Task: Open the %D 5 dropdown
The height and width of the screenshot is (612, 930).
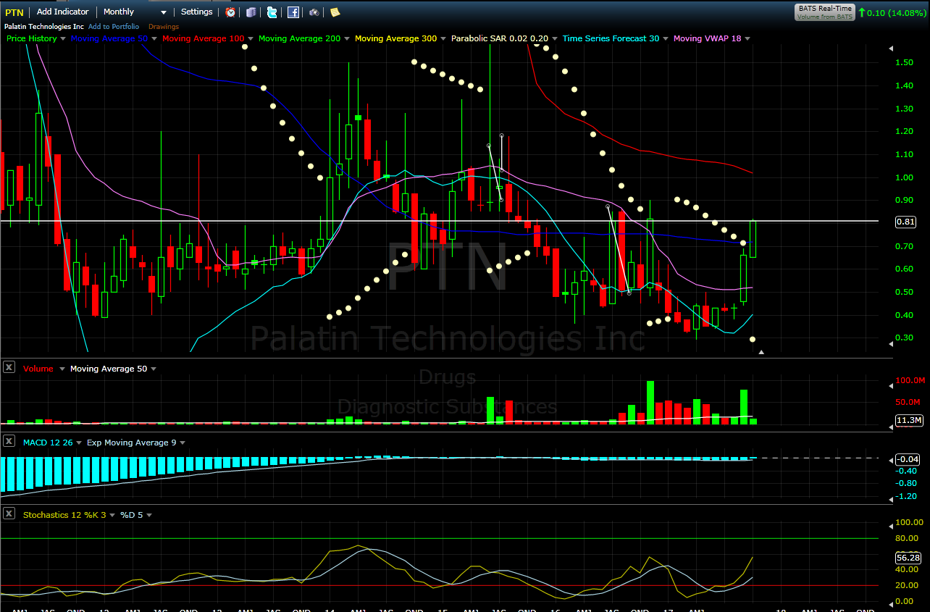Action: [150, 515]
